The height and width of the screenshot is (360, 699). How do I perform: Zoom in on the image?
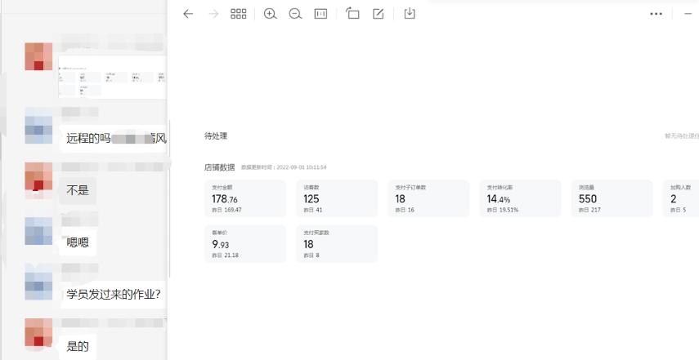click(x=271, y=14)
